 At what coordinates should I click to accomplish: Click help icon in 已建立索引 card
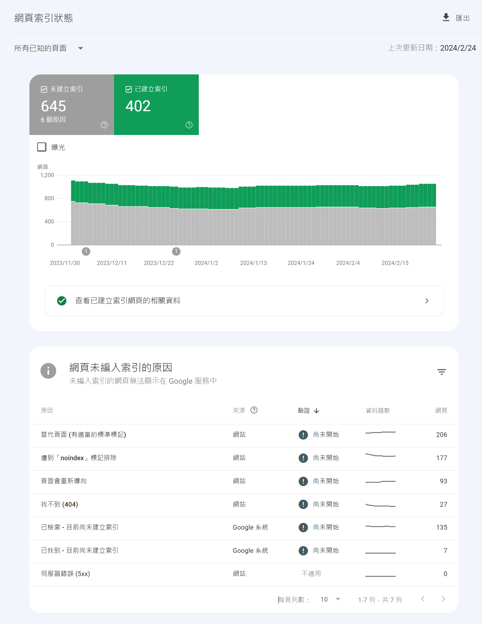point(189,125)
